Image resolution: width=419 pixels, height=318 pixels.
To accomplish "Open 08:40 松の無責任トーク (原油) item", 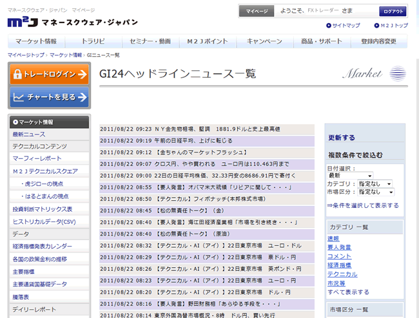I will click(x=207, y=234).
